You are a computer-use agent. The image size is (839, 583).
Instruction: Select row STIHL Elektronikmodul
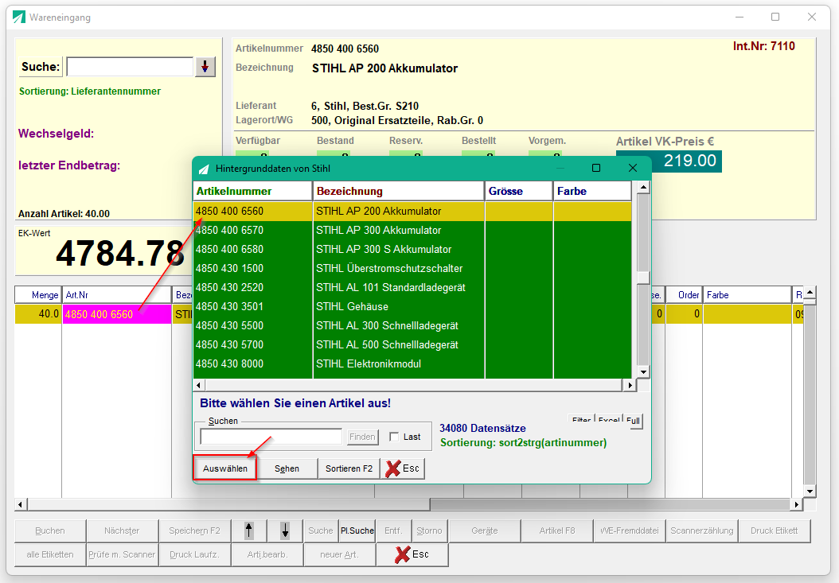[412, 363]
